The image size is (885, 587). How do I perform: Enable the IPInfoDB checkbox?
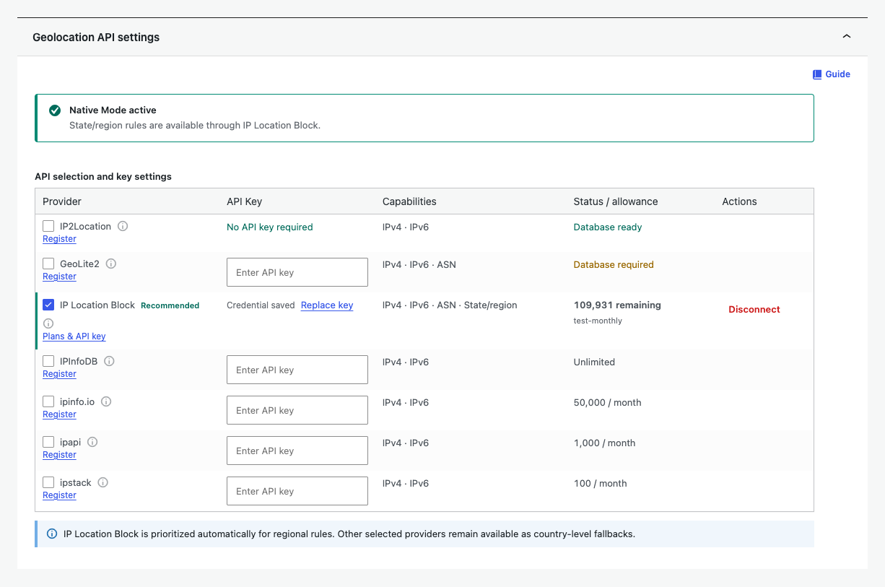click(48, 361)
